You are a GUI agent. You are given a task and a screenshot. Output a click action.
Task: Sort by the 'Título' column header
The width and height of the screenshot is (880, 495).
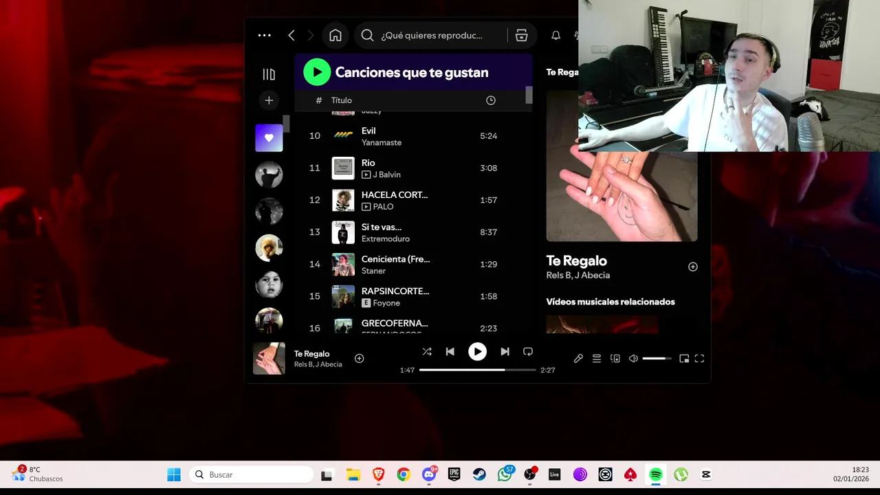coord(342,100)
